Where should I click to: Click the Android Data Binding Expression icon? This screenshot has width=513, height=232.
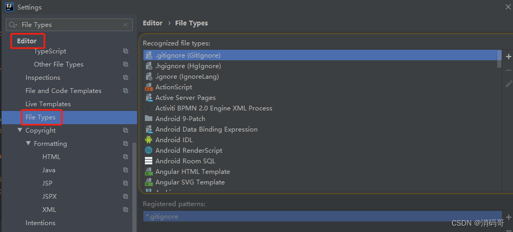(149, 129)
